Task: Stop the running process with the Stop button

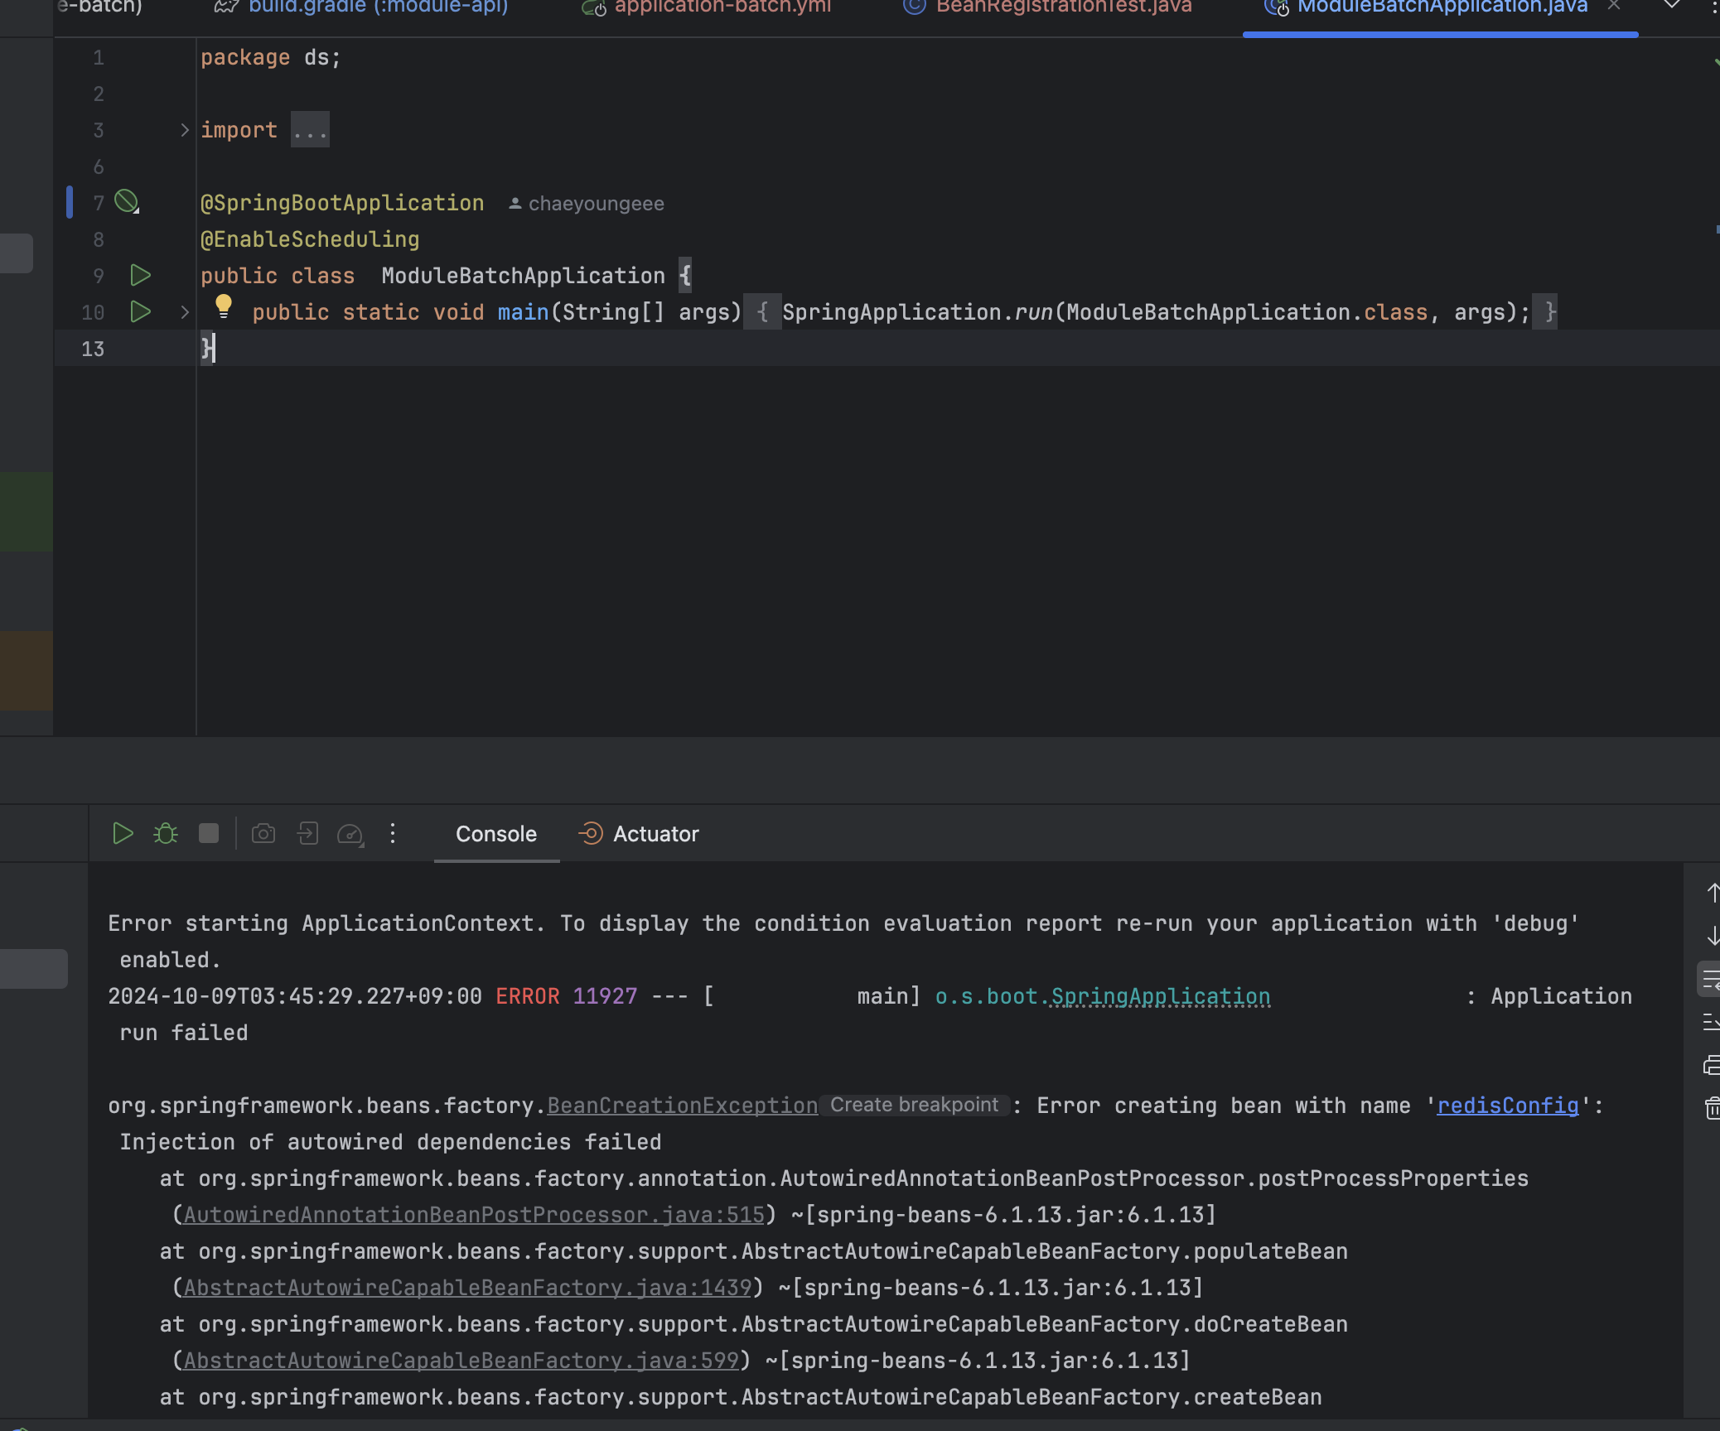Action: 209,833
